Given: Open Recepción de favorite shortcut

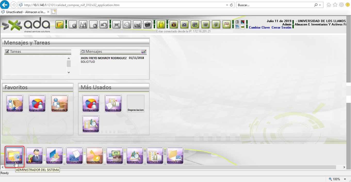Looking at the screenshot, I should point(15,104).
